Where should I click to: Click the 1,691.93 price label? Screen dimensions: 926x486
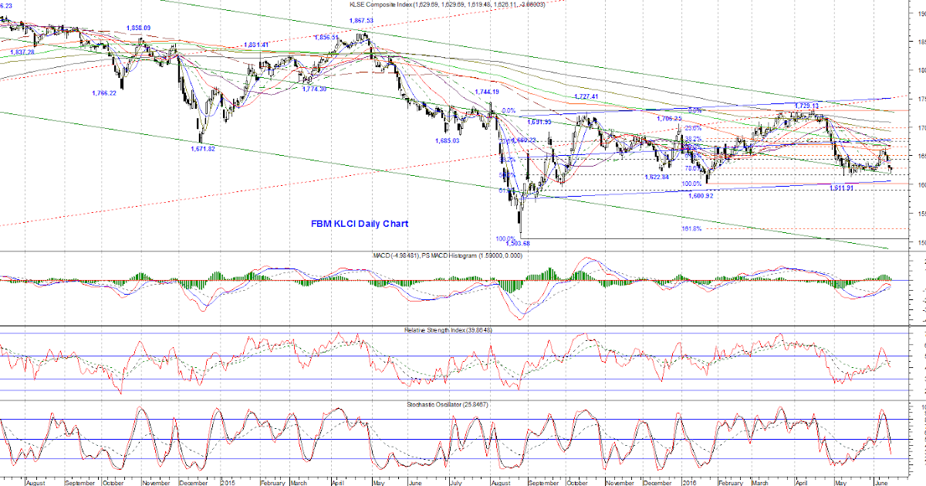point(539,123)
